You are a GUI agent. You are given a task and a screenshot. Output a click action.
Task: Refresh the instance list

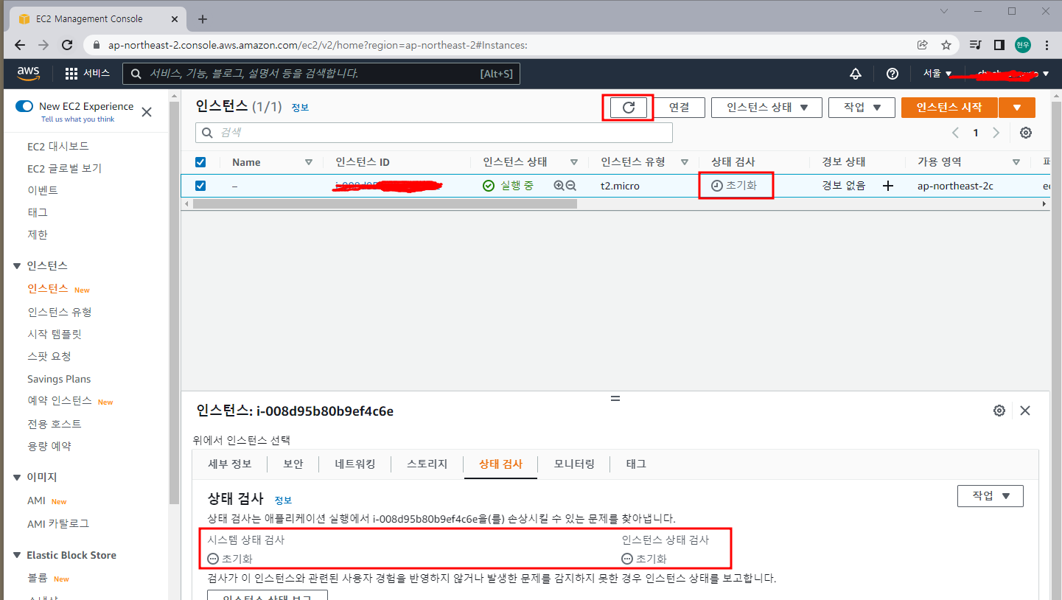click(628, 107)
